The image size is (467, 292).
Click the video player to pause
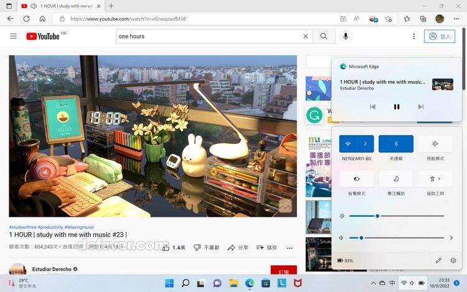point(153,136)
